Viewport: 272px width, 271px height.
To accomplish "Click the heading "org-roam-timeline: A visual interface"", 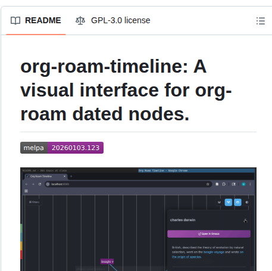I will (x=126, y=90).
